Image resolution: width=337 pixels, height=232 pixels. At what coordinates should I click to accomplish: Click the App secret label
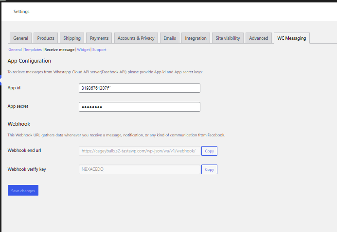(18, 106)
